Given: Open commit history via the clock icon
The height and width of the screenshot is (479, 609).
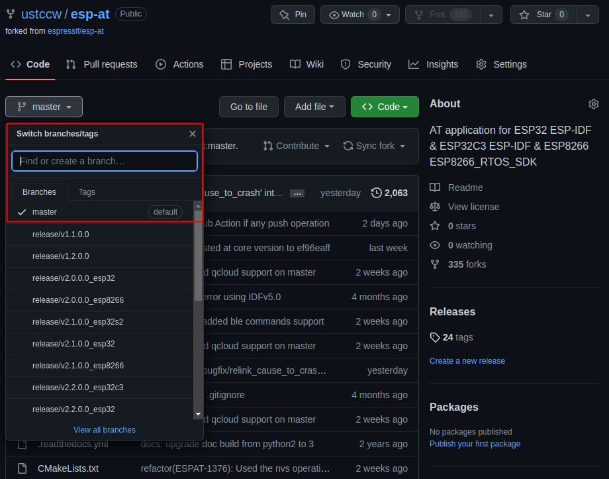Looking at the screenshot, I should [x=377, y=193].
